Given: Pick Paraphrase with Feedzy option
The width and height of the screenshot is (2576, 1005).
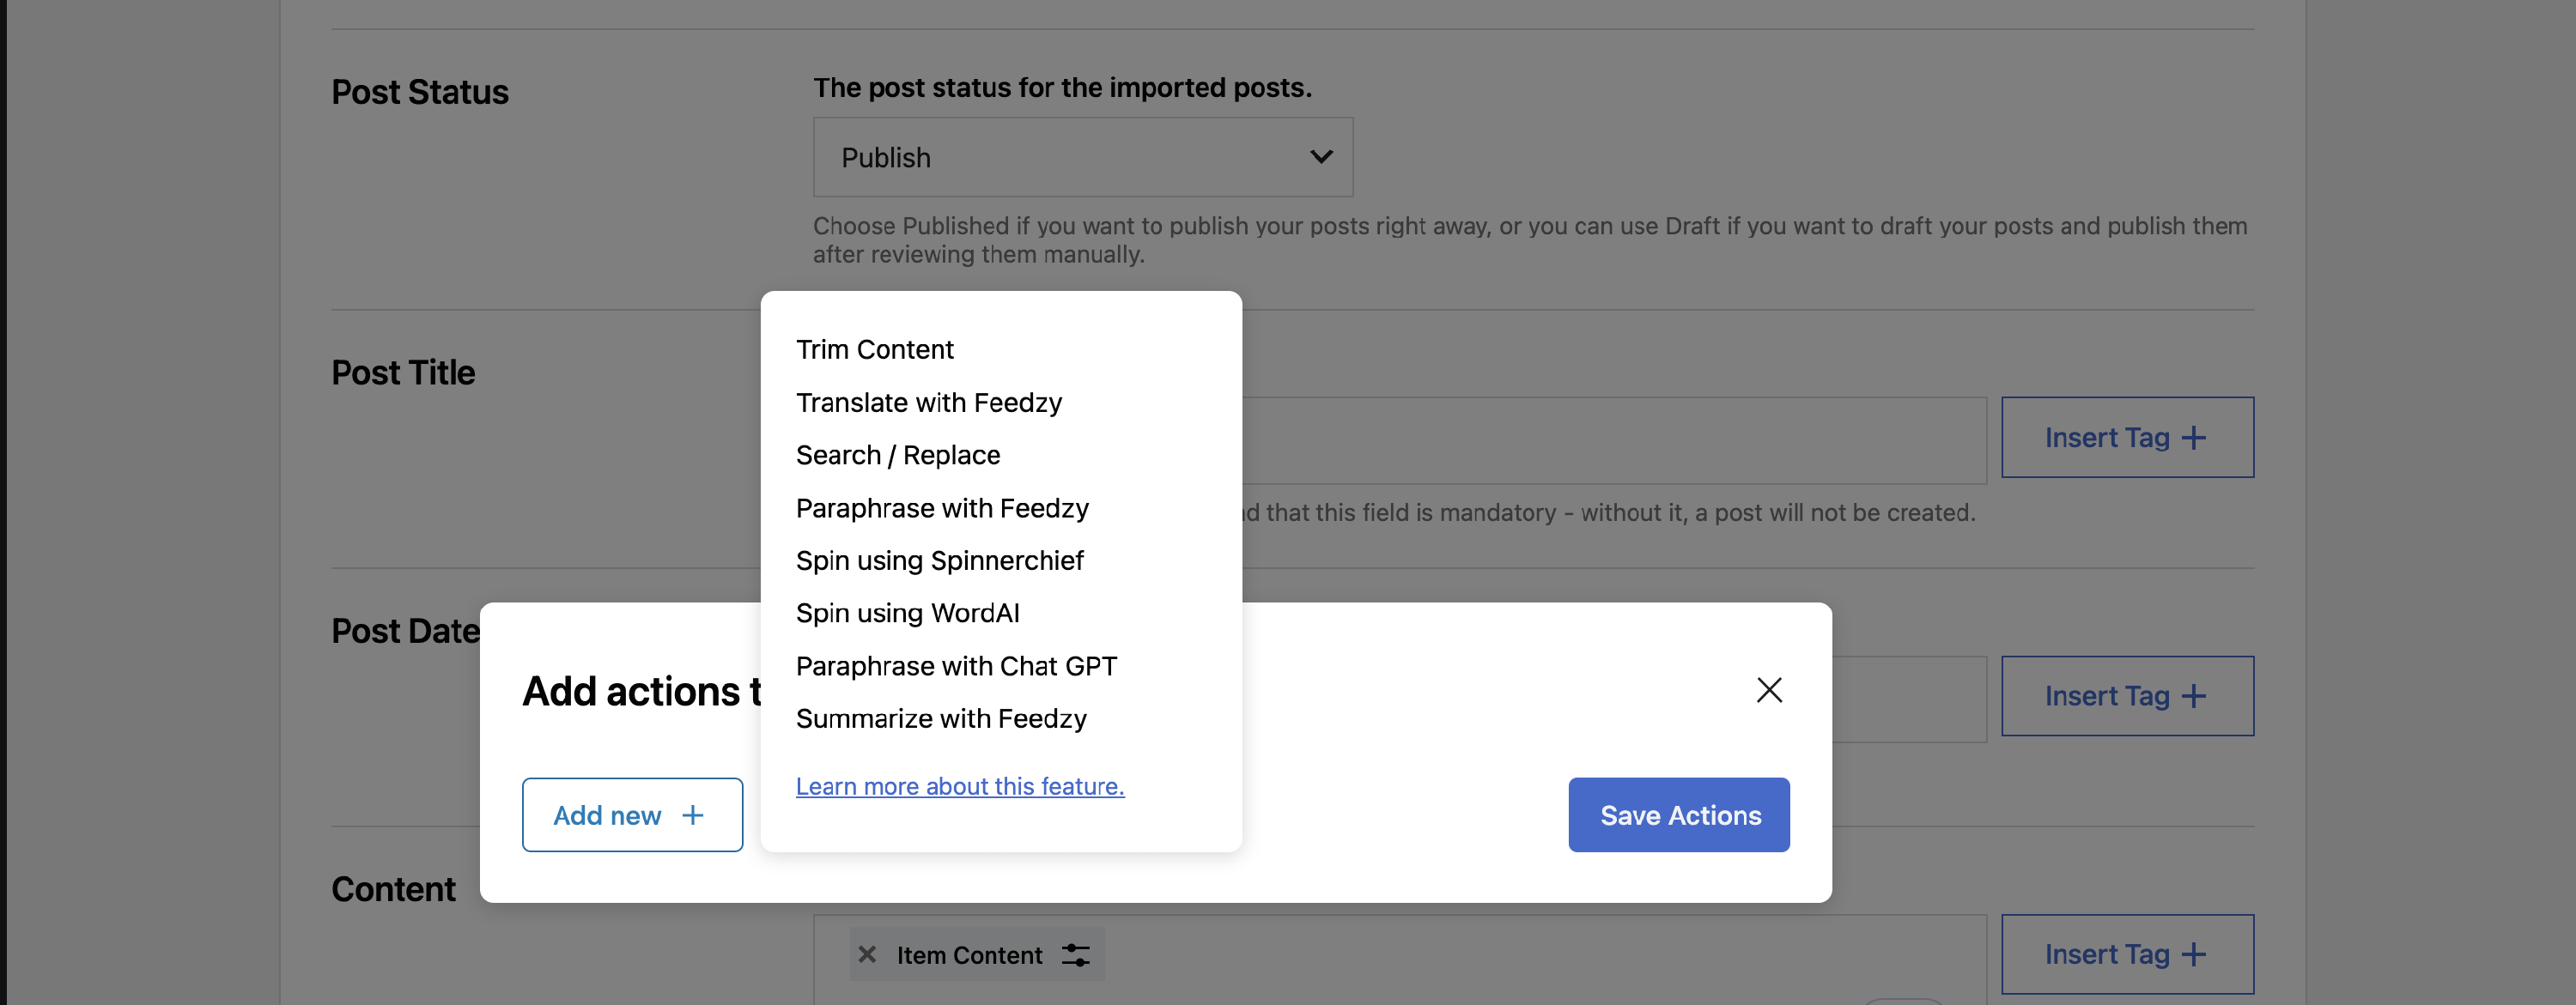Looking at the screenshot, I should click(941, 508).
